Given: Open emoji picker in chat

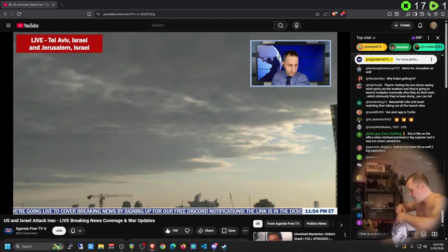Looking at the screenshot, I should coord(423,234).
